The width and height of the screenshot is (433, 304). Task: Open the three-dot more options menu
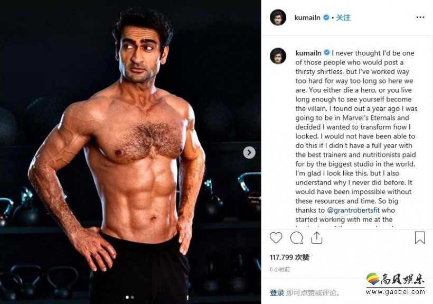tap(420, 17)
